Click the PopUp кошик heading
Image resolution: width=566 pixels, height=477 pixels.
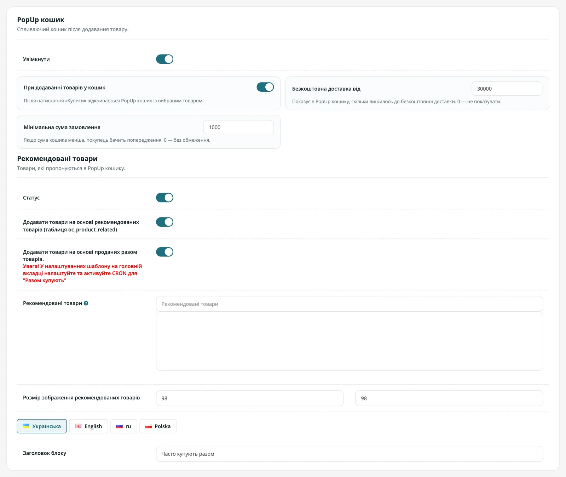click(41, 20)
